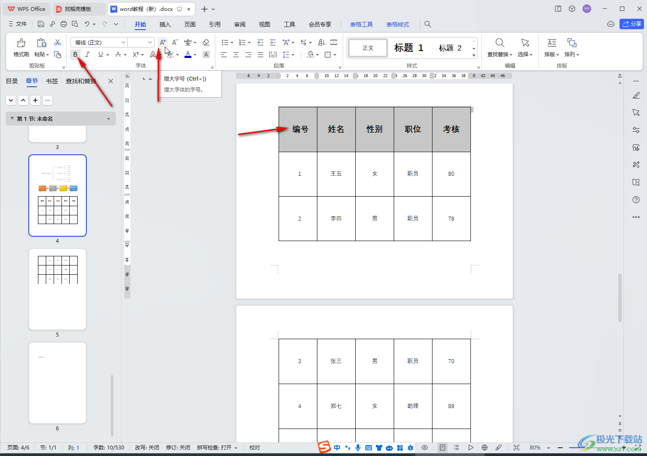This screenshot has height=456, width=647.
Task: Toggle Italic formatting
Action: click(x=88, y=54)
